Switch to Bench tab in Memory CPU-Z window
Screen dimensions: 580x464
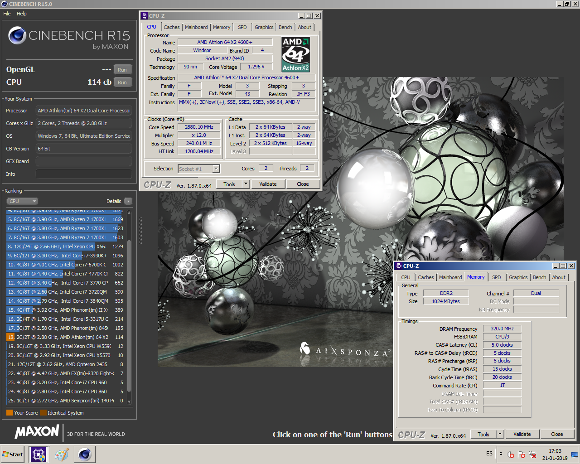[x=540, y=277]
